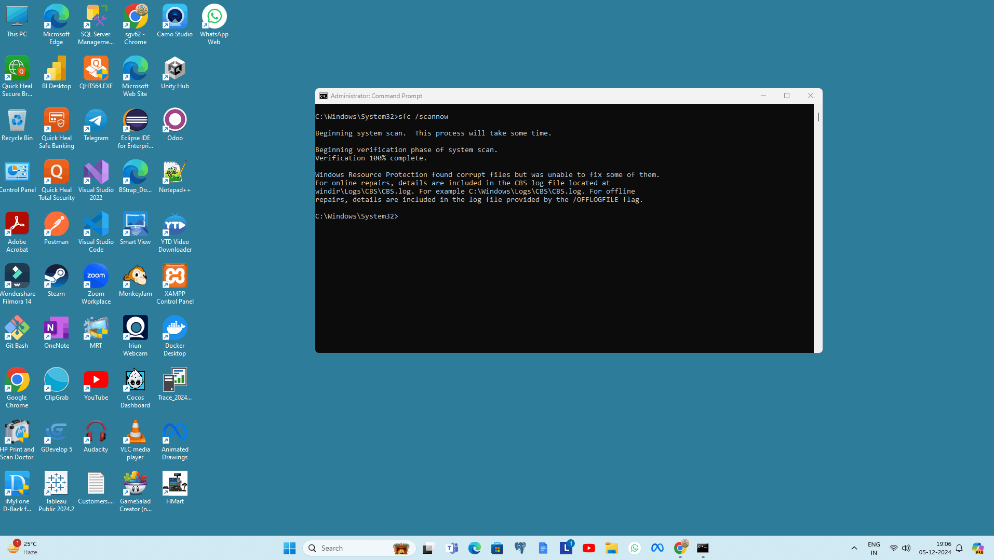
Task: Open File Explorer from the taskbar
Action: click(x=611, y=548)
